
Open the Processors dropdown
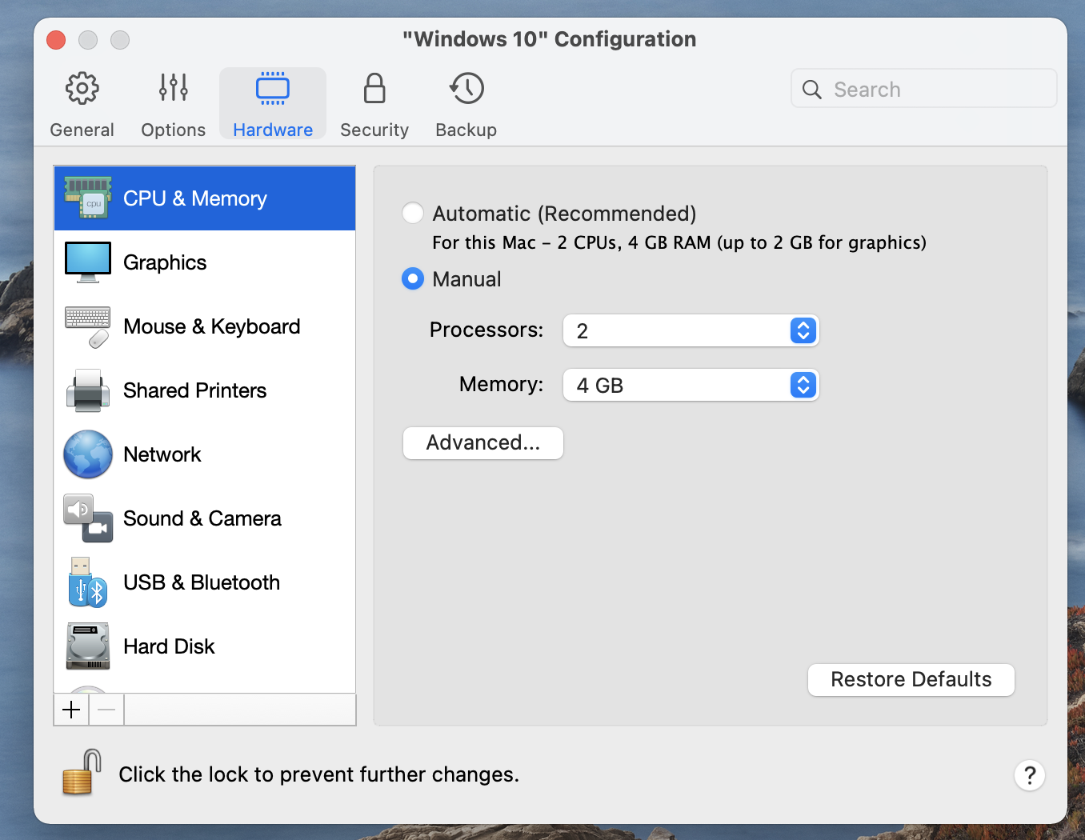691,331
